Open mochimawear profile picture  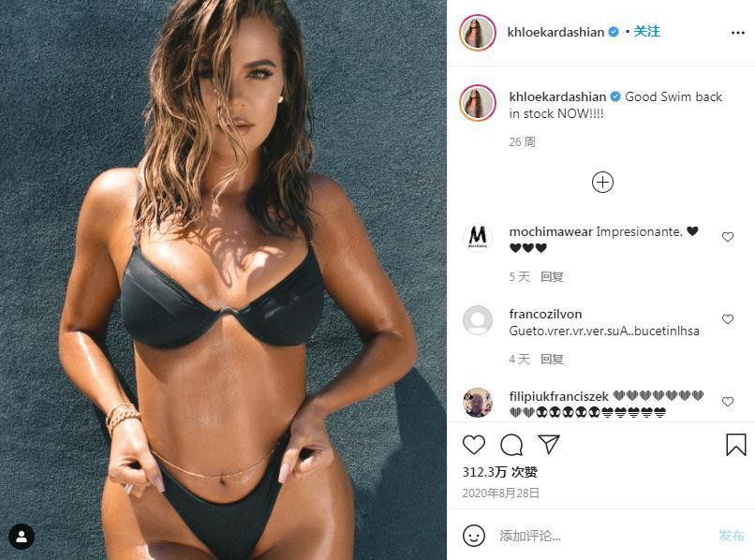478,238
